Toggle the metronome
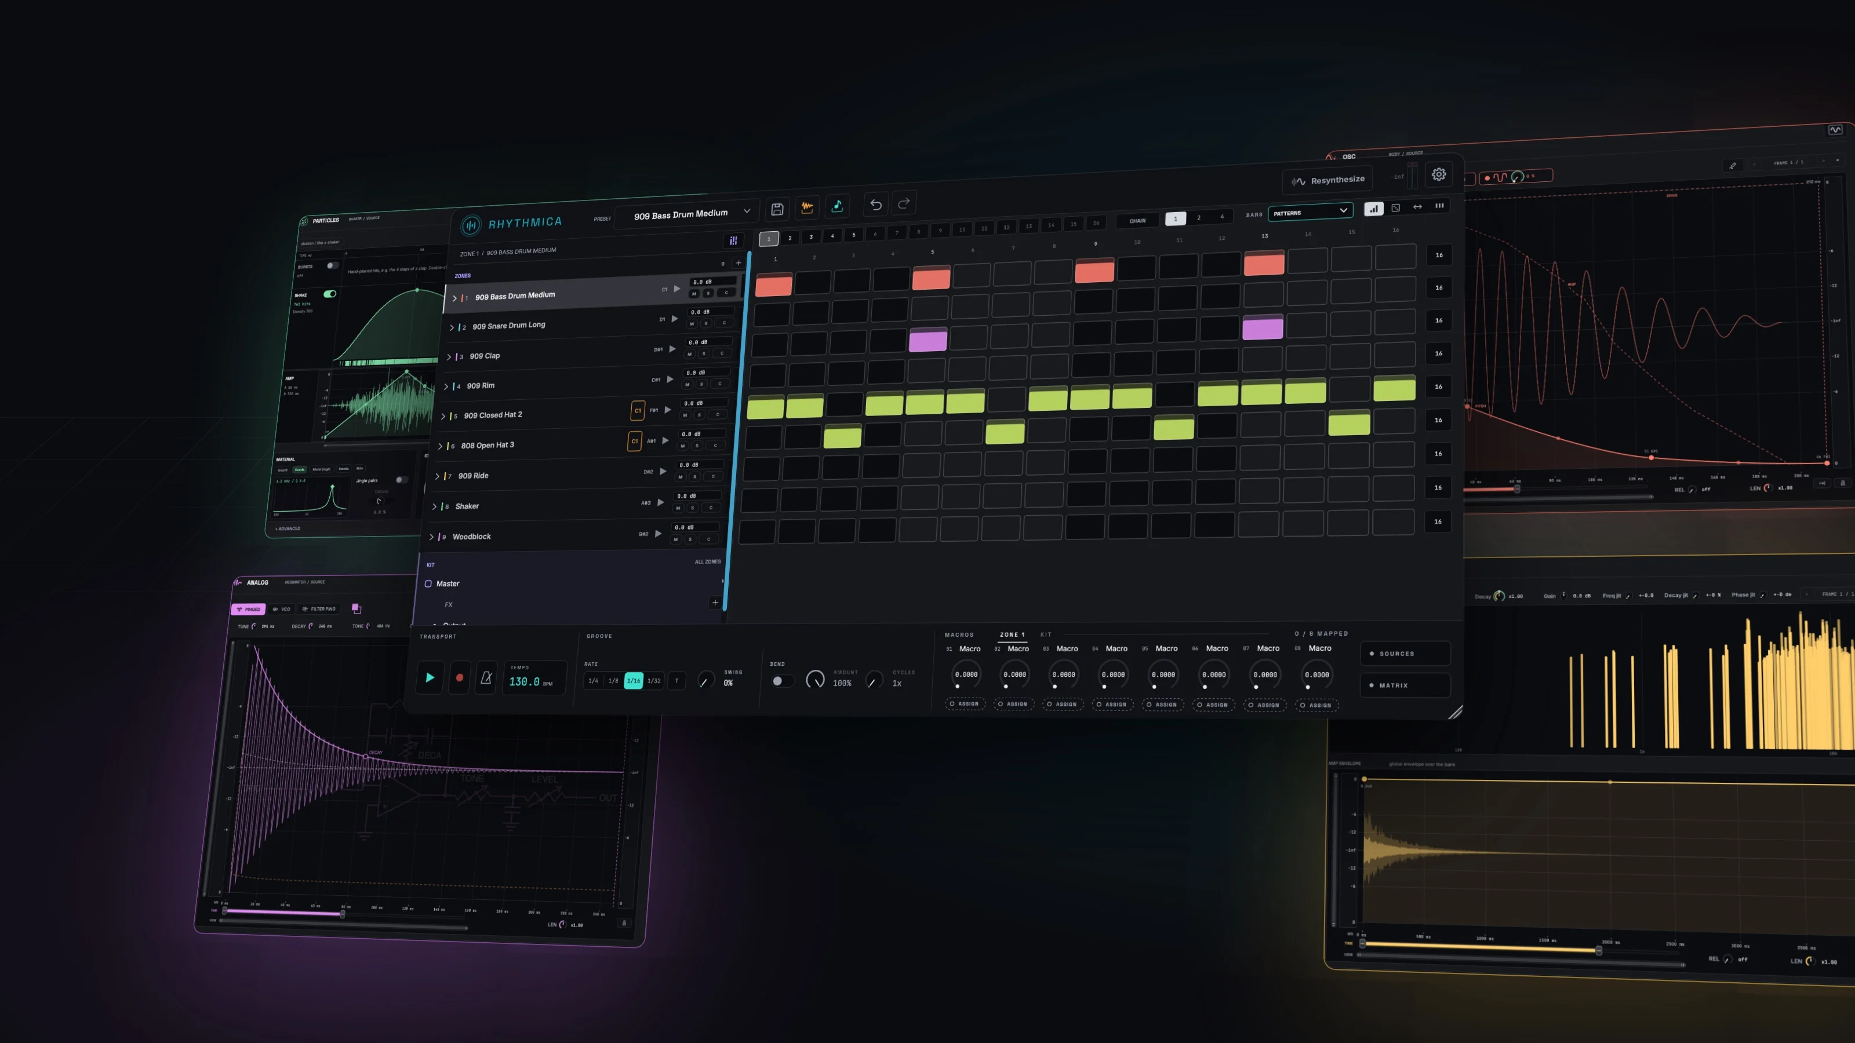 [486, 677]
